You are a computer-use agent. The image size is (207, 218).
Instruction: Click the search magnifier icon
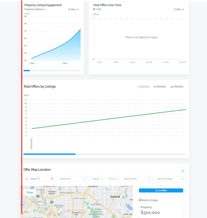click(27, 179)
